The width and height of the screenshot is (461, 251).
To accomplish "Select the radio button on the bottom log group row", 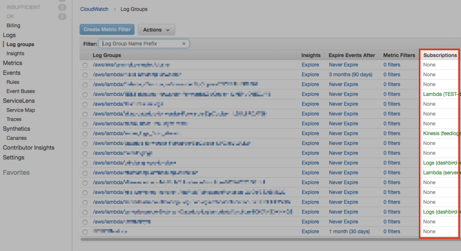I will point(85,231).
